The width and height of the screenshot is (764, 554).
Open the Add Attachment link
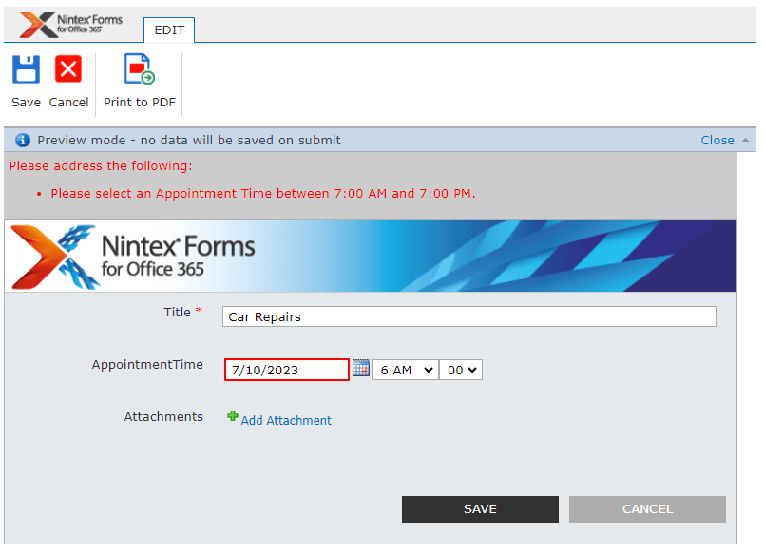tap(286, 420)
